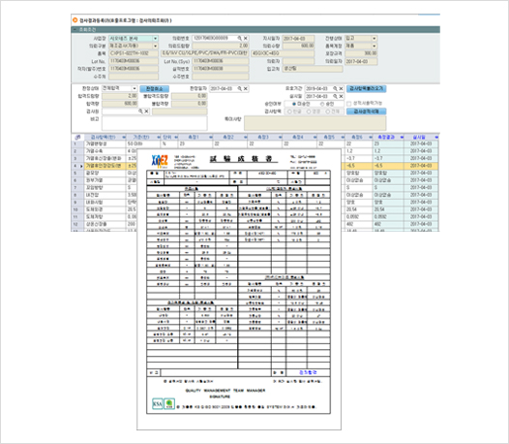Search for an inspector via the 검사원 magnifier
This screenshot has width=509, height=444.
[x=140, y=111]
